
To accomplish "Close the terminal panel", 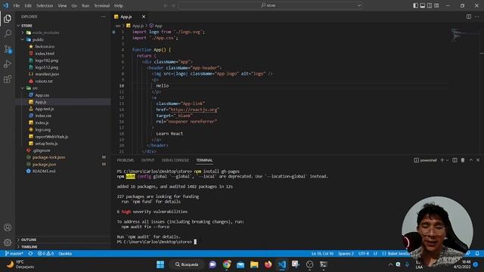I will tap(478, 160).
